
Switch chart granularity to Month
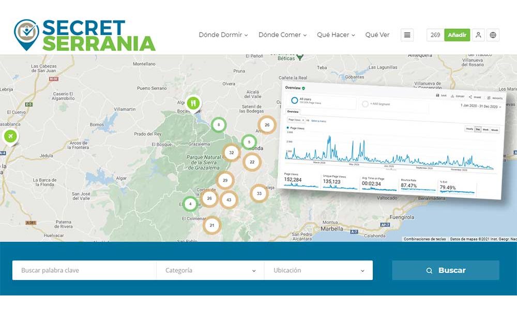pos(495,130)
